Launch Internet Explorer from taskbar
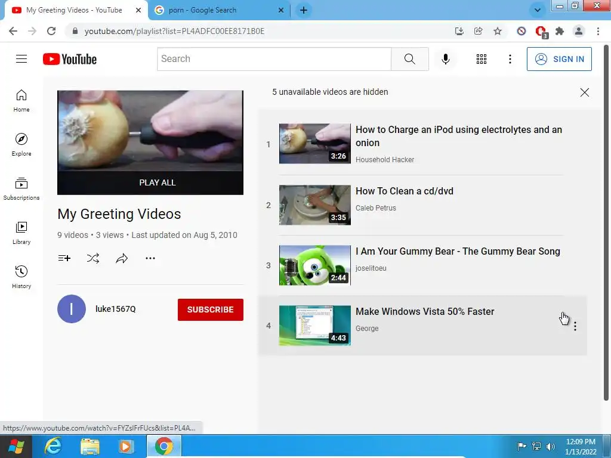 [53, 446]
